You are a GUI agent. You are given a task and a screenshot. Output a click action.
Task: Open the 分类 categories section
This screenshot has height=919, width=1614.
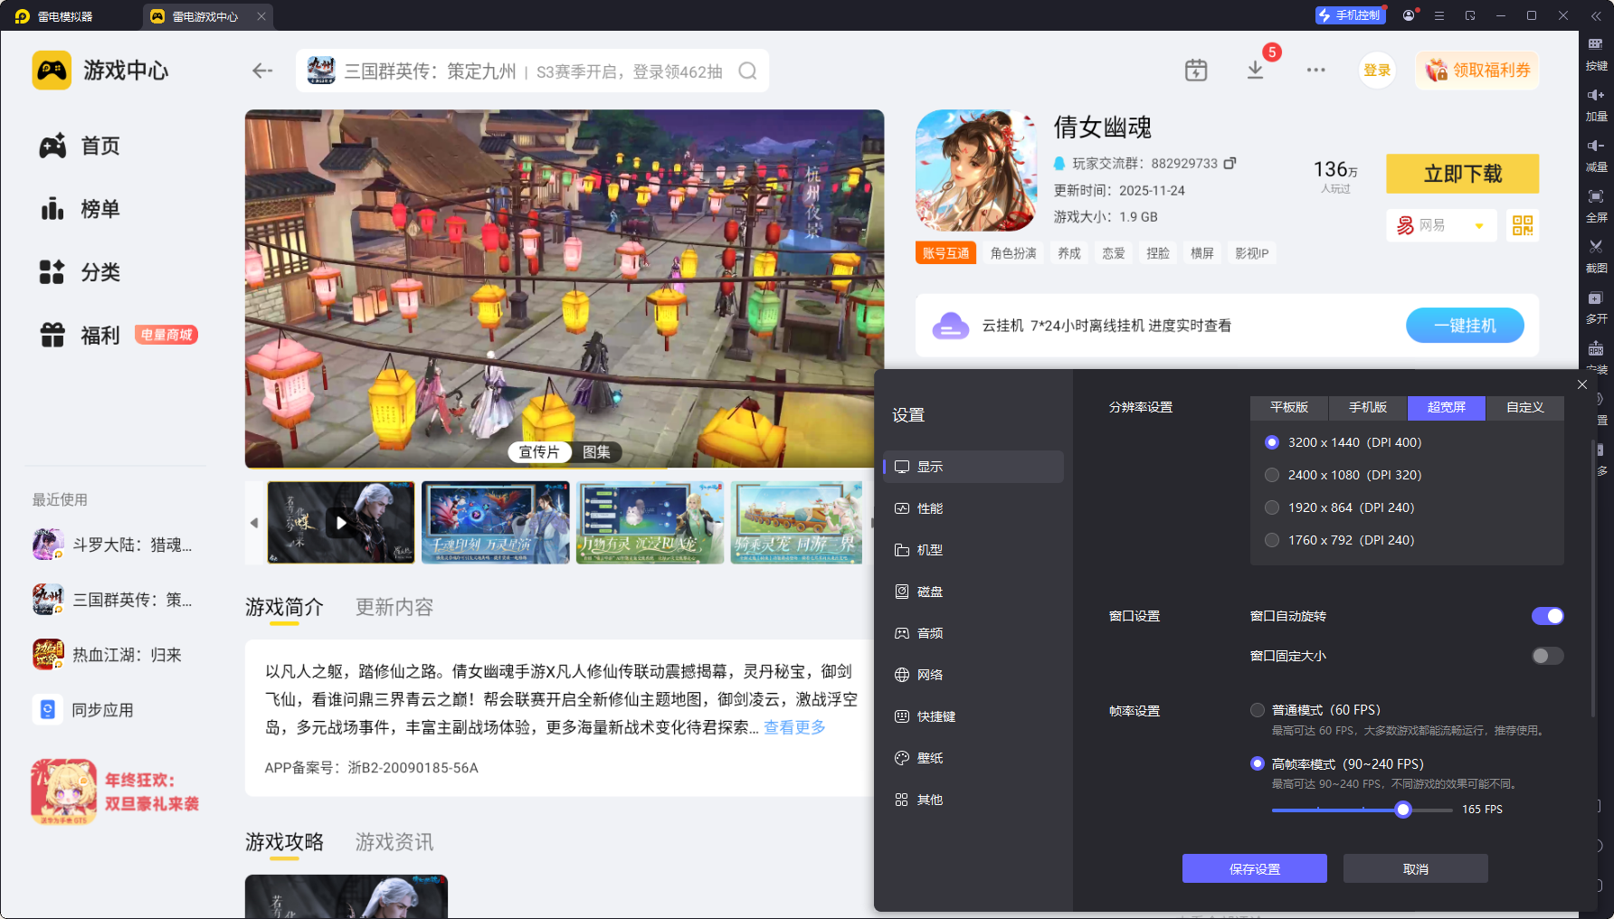pos(80,272)
